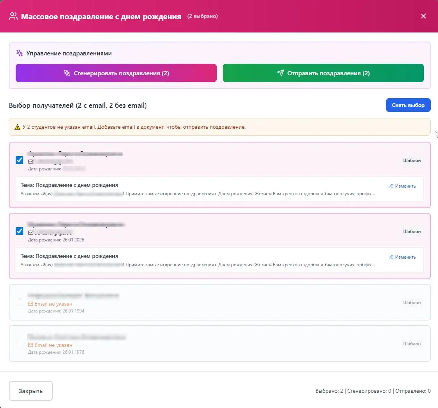Image resolution: width=438 pixels, height=408 pixels.
Task: Click the orange envelope icon for 1976 recipient
Action: point(31,345)
